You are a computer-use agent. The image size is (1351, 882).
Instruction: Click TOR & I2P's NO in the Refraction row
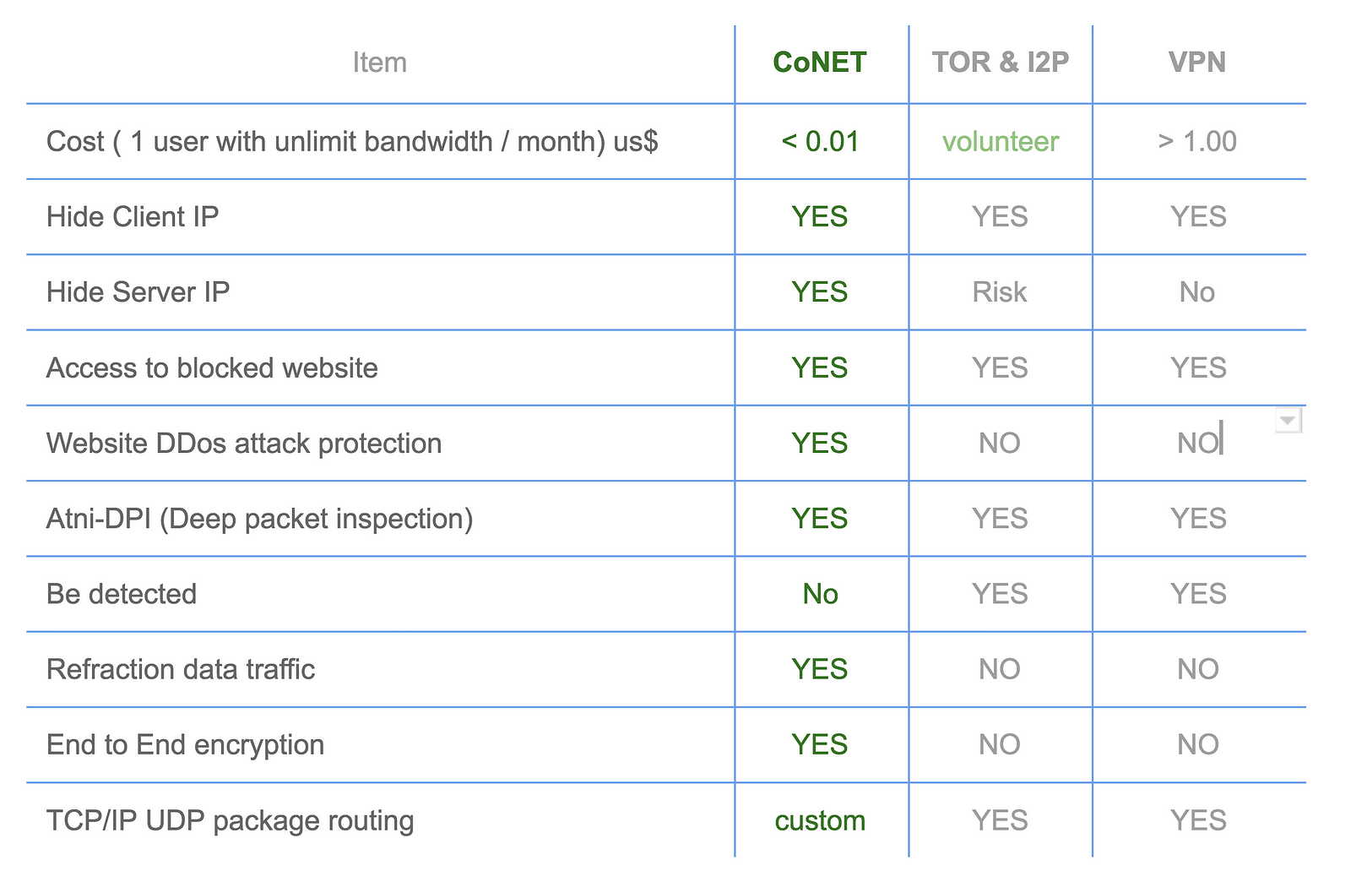click(1000, 670)
